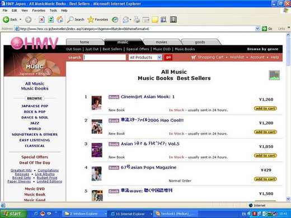Open the Wishlist link
This screenshot has height=218, width=291.
(237, 57)
